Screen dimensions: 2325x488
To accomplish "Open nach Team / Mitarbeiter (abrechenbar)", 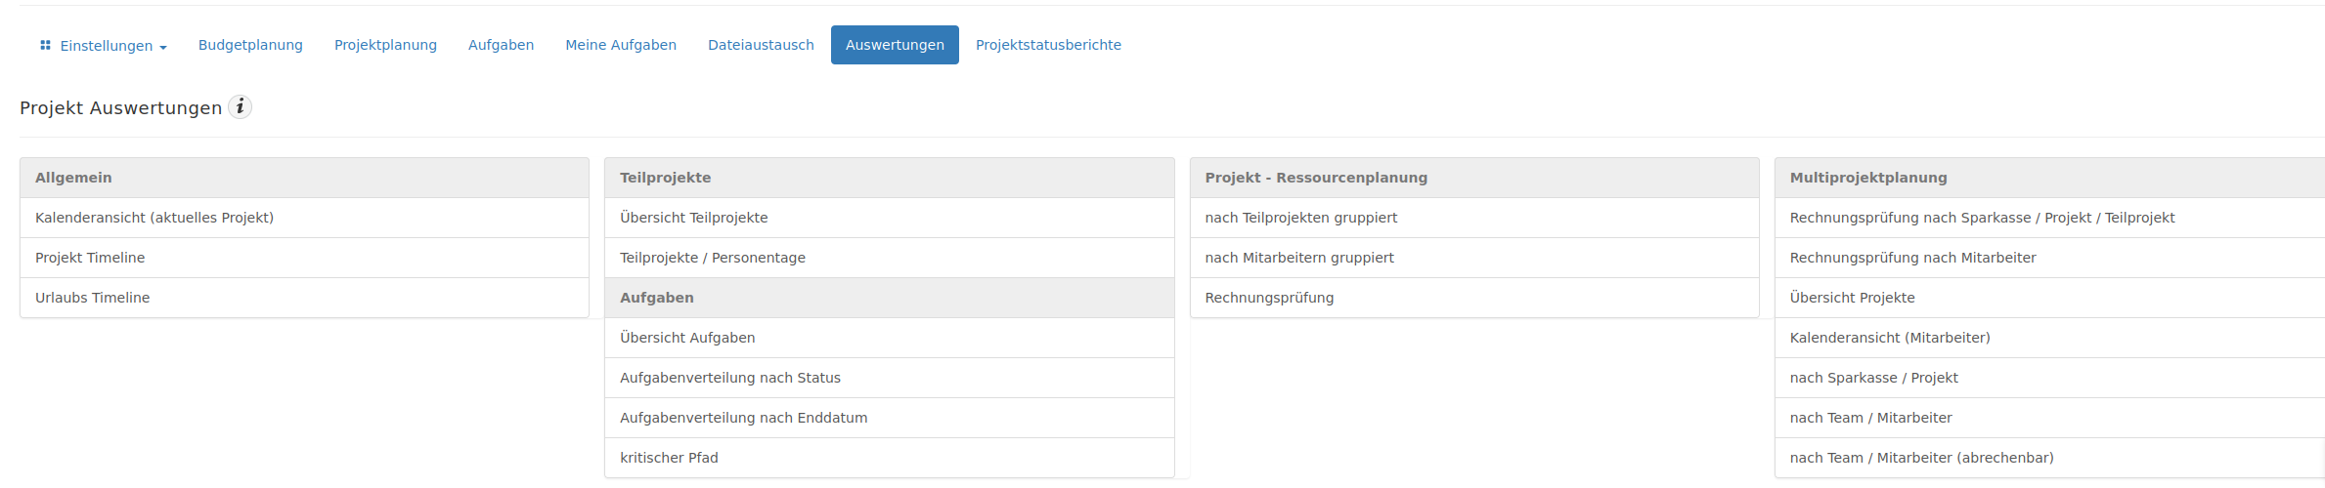I will point(2050,458).
